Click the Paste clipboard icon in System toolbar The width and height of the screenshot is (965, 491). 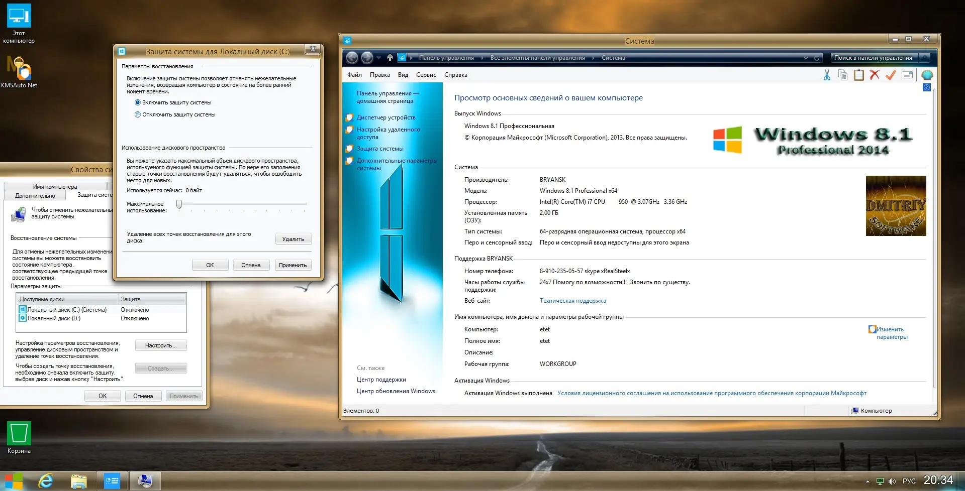point(859,75)
